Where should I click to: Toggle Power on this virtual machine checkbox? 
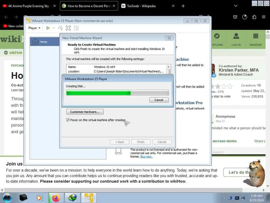pos(68,120)
